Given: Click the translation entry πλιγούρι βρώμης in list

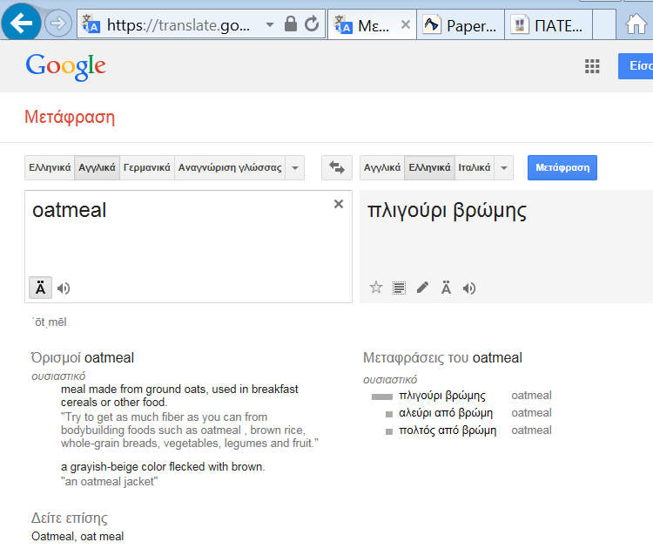Looking at the screenshot, I should pos(442,395).
